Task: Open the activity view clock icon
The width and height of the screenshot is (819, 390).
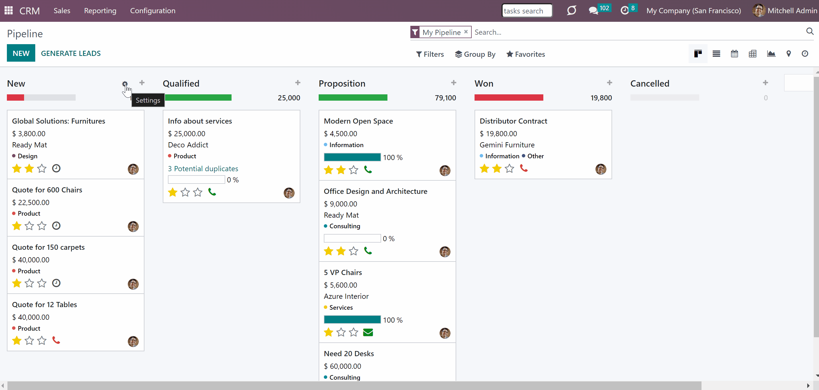Action: point(805,54)
